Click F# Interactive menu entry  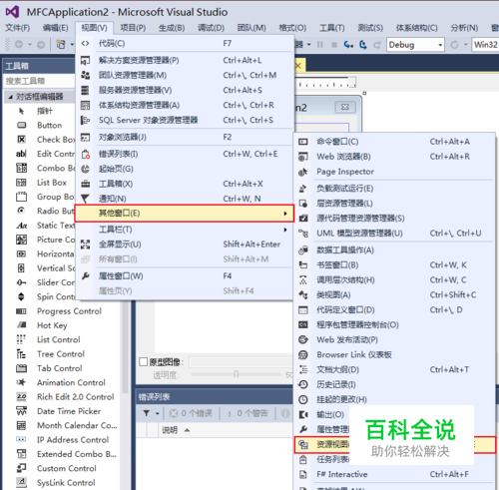point(395,474)
